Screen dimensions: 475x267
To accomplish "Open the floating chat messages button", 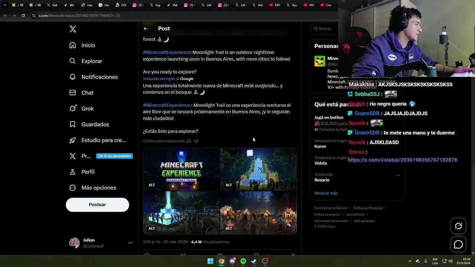I will coord(458,244).
